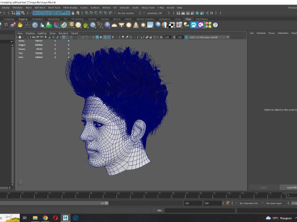Switch to the Substance shelf tab

pyautogui.click(x=165, y=19)
